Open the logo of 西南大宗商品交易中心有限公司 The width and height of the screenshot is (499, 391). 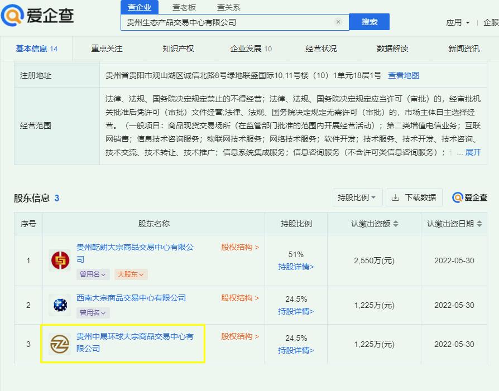(x=60, y=305)
